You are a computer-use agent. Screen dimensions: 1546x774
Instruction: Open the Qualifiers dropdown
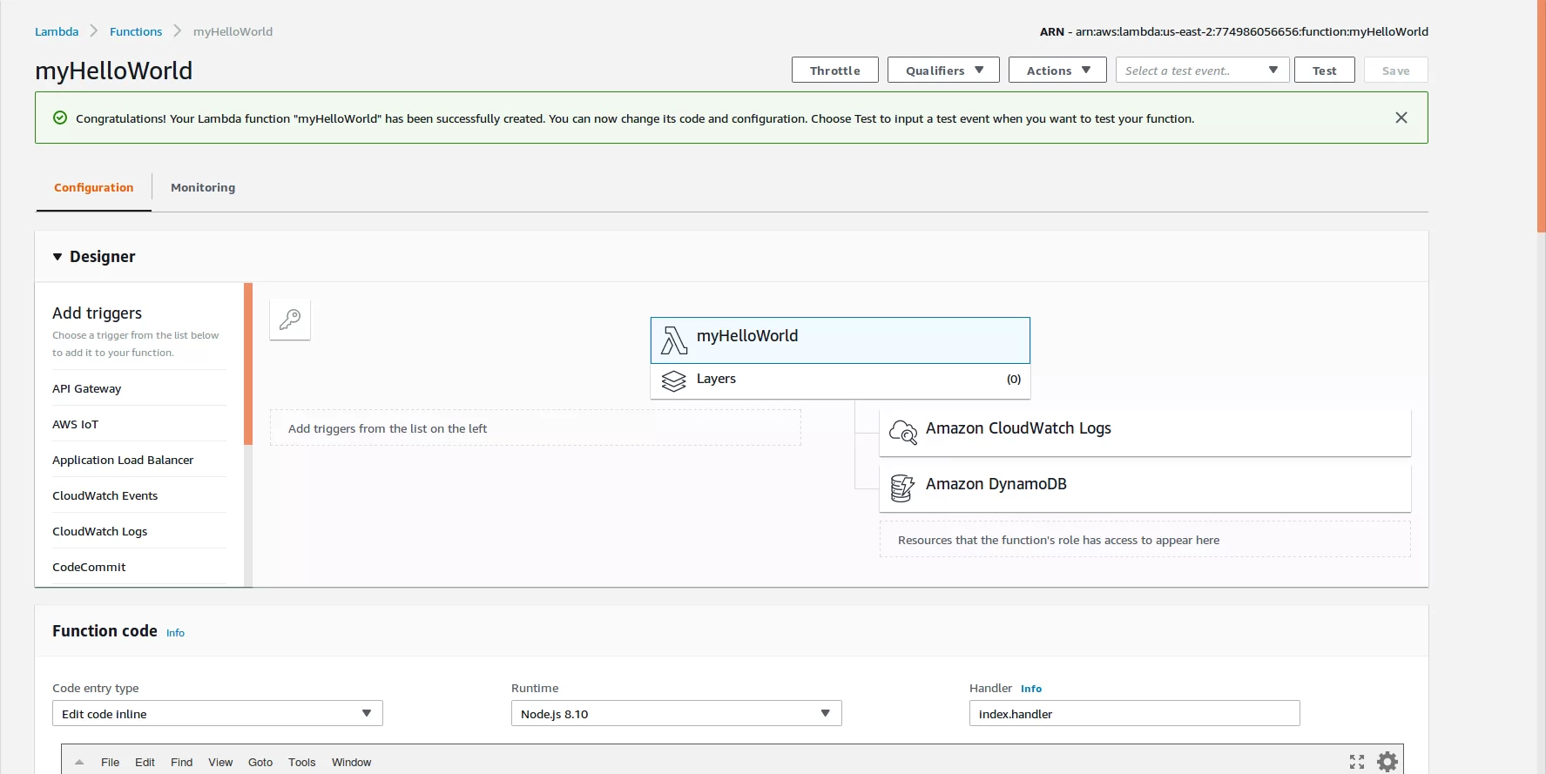pyautogui.click(x=943, y=71)
